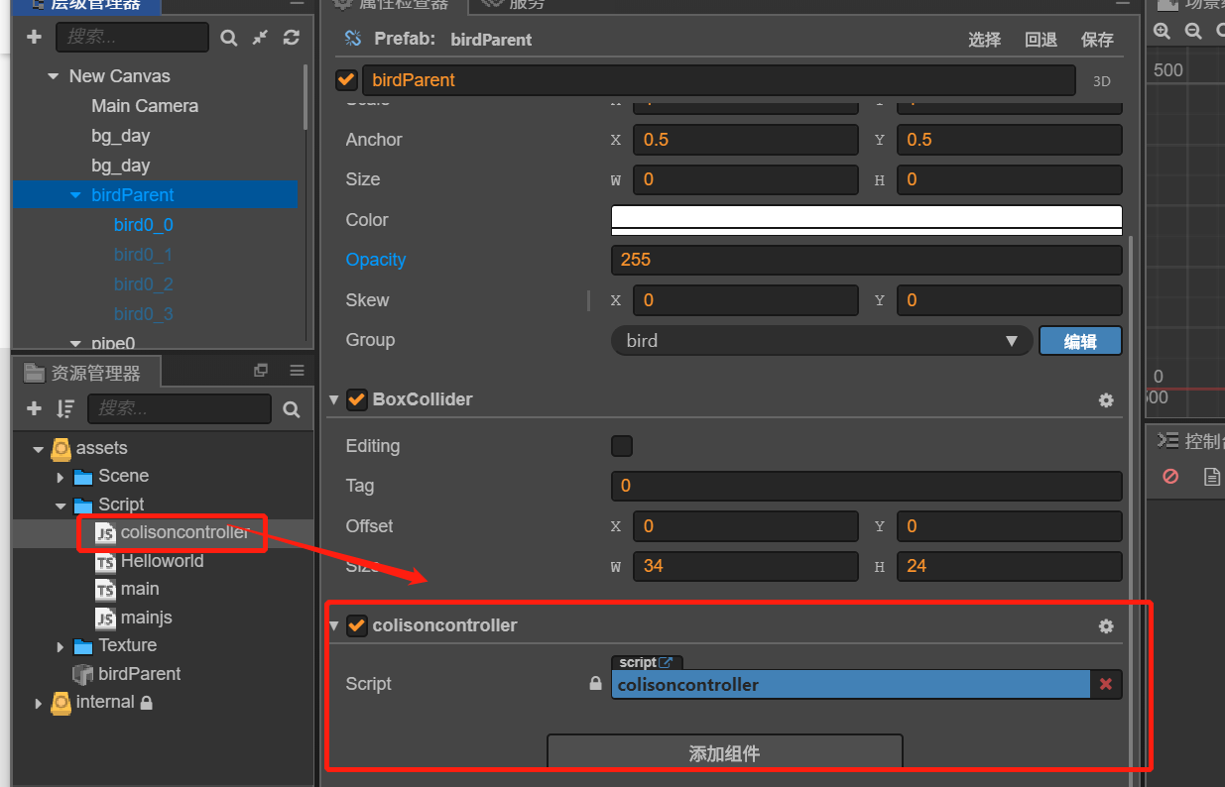Toggle the birdParent node active checkbox
Screen dimensions: 1225x787
click(347, 80)
